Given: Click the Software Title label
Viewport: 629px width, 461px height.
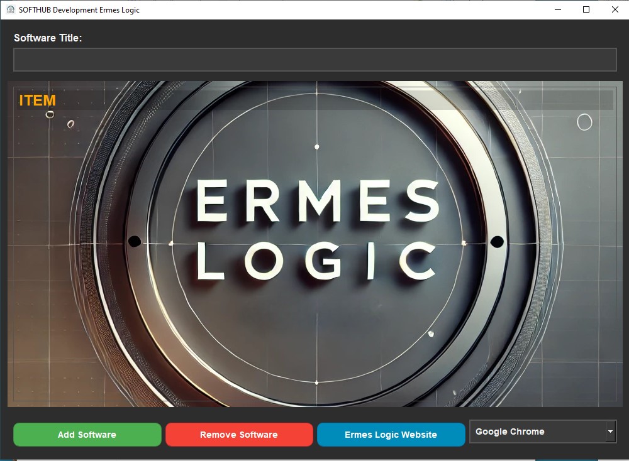Looking at the screenshot, I should (48, 38).
